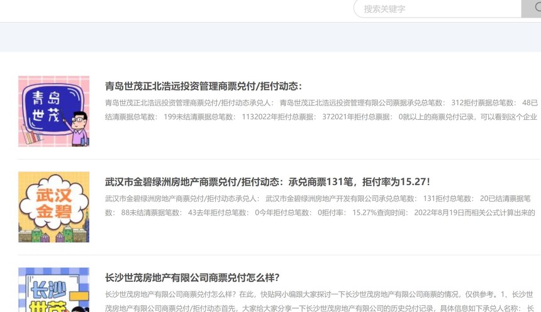Open article title 青岛世茂正北浩远投资管理商票兑付/拒付动态
Viewport: 541px width, 312px height.
coord(203,86)
